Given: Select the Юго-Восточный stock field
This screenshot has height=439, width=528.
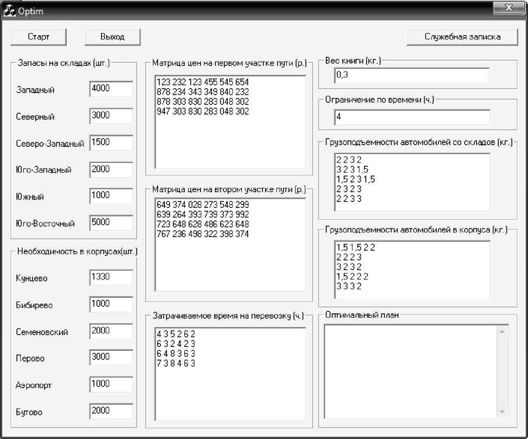Looking at the screenshot, I should (x=111, y=222).
